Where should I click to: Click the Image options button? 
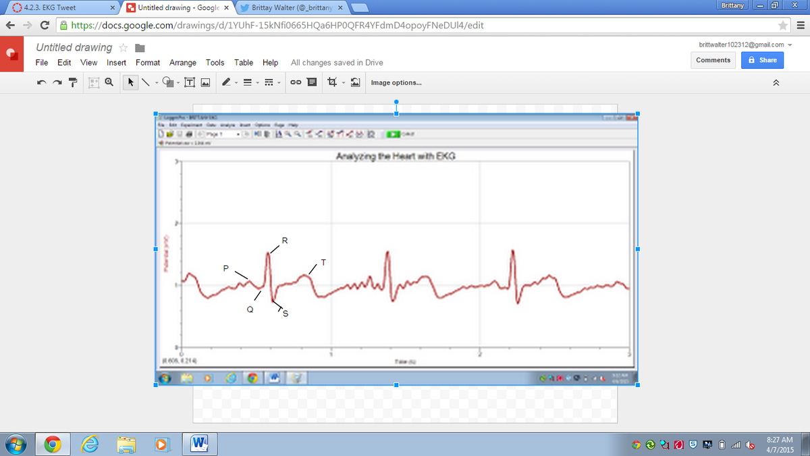click(396, 82)
